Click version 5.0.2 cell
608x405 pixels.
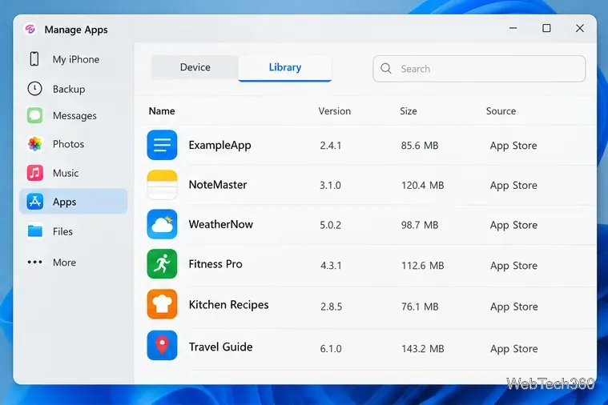[x=330, y=225]
